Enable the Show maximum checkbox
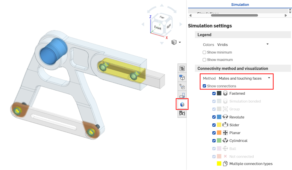Screen dimensions: 292x170 [x=204, y=60]
